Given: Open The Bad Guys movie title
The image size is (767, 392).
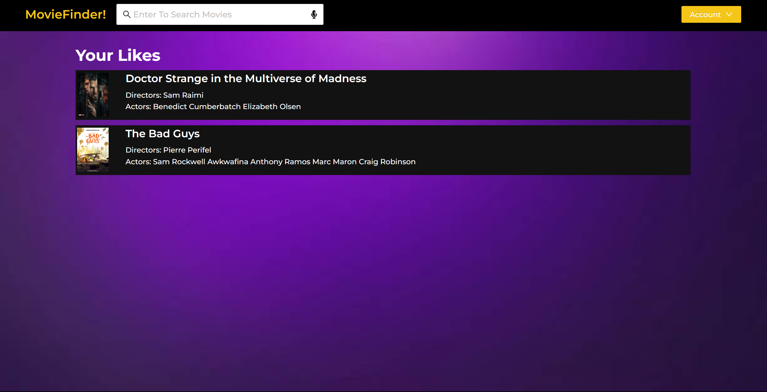Looking at the screenshot, I should [162, 134].
